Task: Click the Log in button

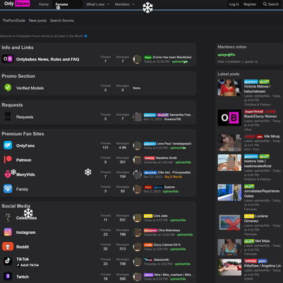Action: (x=234, y=4)
